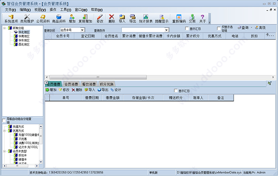Open the 视图 menu
Viewport: 278px width, 176px height.
pyautogui.click(x=40, y=10)
